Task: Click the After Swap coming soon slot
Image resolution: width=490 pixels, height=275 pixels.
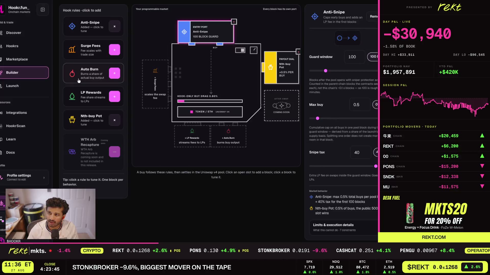Action: [281, 105]
